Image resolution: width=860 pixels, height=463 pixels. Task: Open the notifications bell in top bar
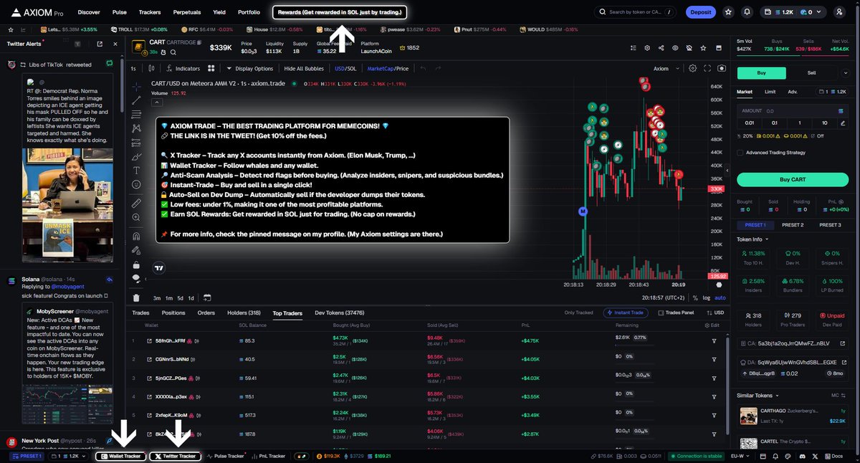(x=747, y=12)
